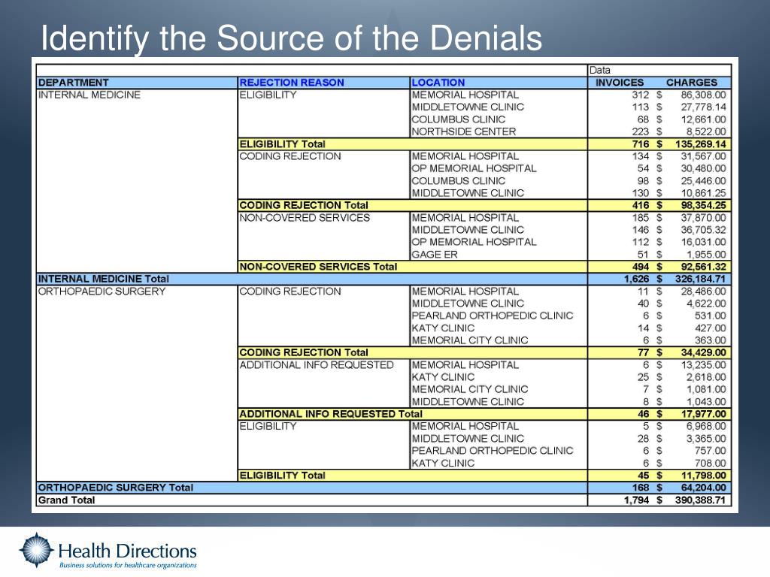Click the 'Grand Total' row label
The height and width of the screenshot is (577, 770).
tap(66, 500)
